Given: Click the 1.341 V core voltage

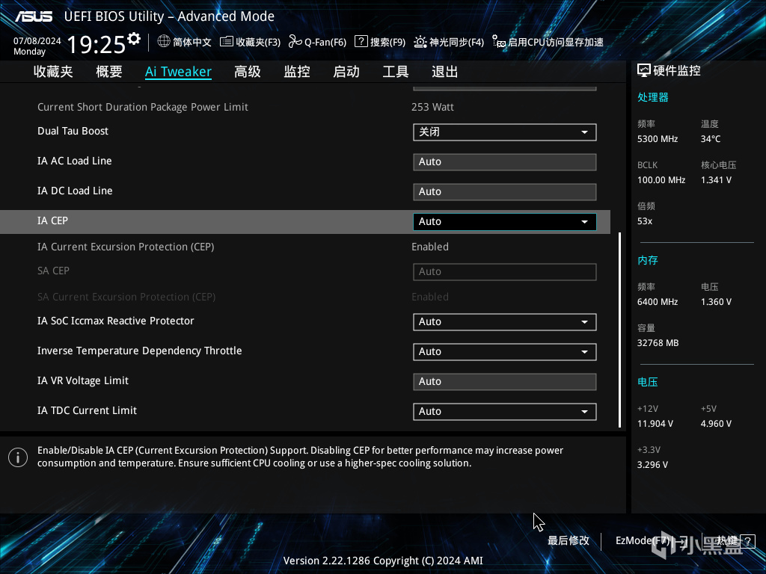Looking at the screenshot, I should (716, 180).
